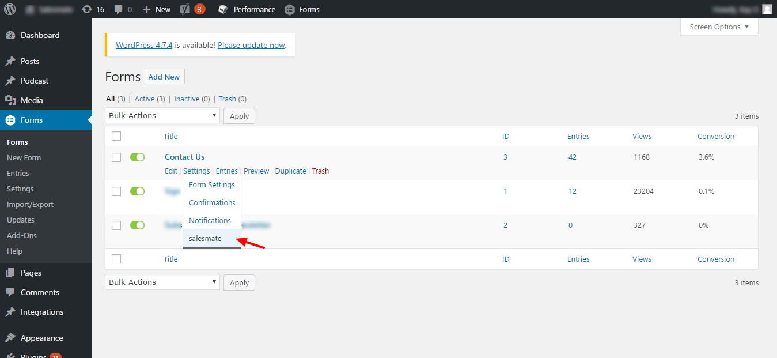Open Forms in the top admin bar
The width and height of the screenshot is (777, 358).
302,9
